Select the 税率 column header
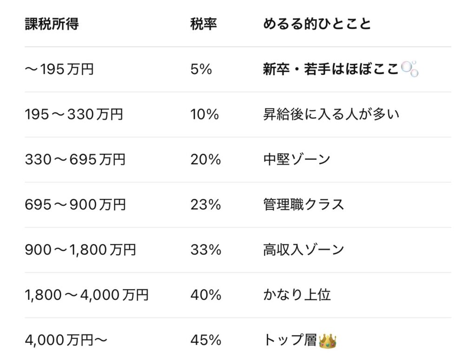Viewport: 476px width, 362px height. 204,24
